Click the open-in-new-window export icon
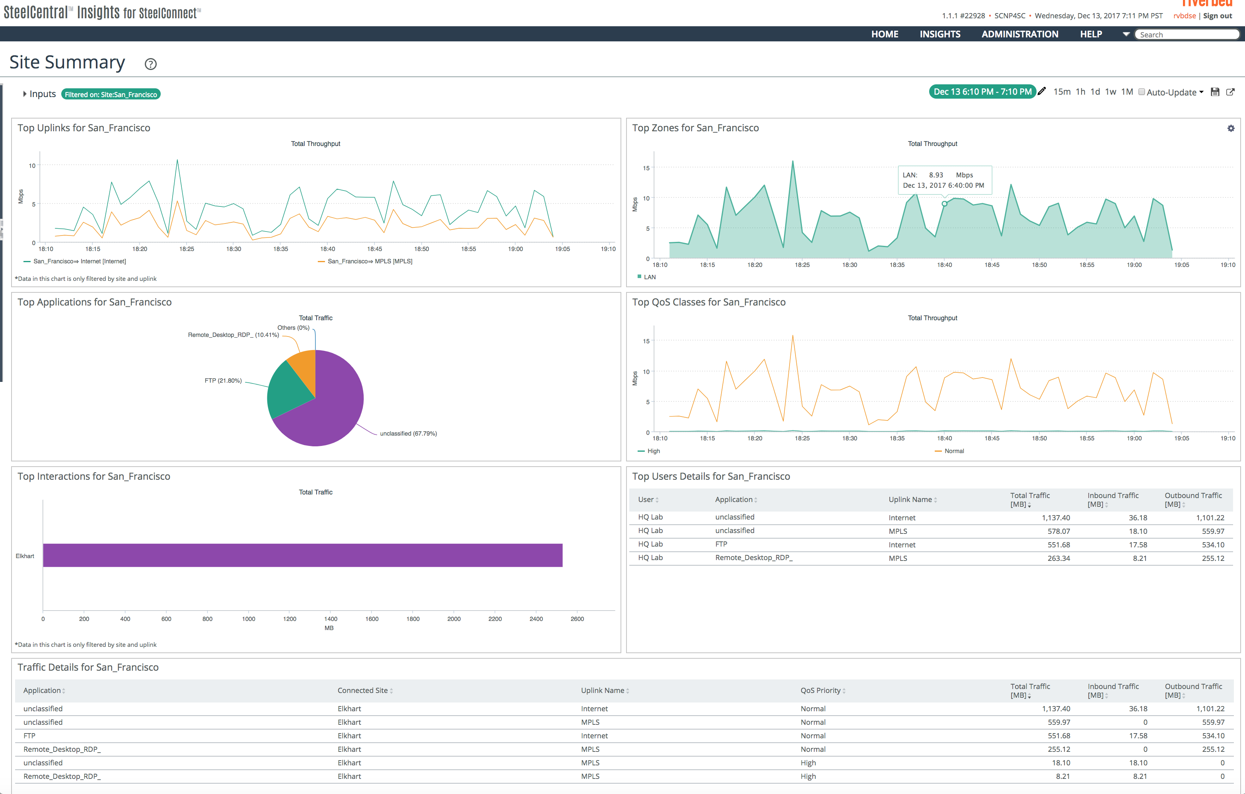This screenshot has height=794, width=1245. (x=1231, y=92)
